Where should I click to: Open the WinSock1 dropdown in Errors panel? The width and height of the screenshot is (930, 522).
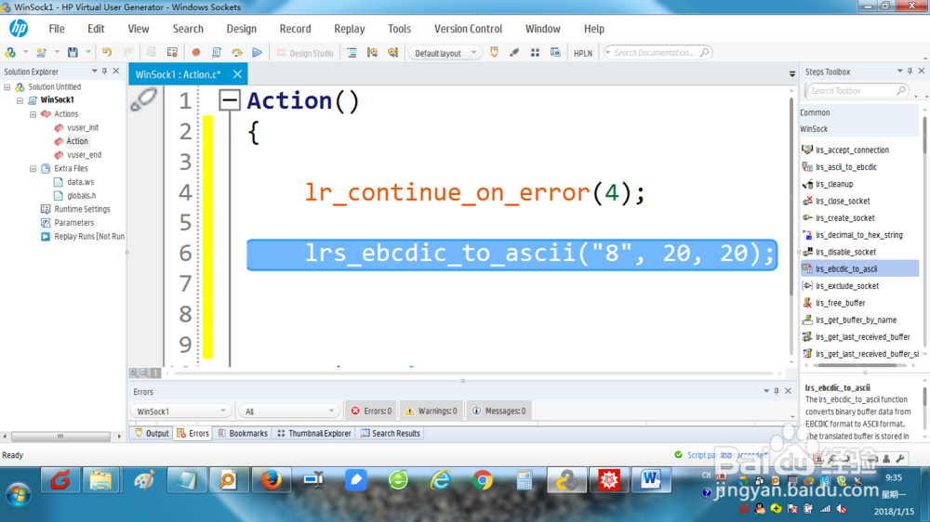(x=181, y=411)
